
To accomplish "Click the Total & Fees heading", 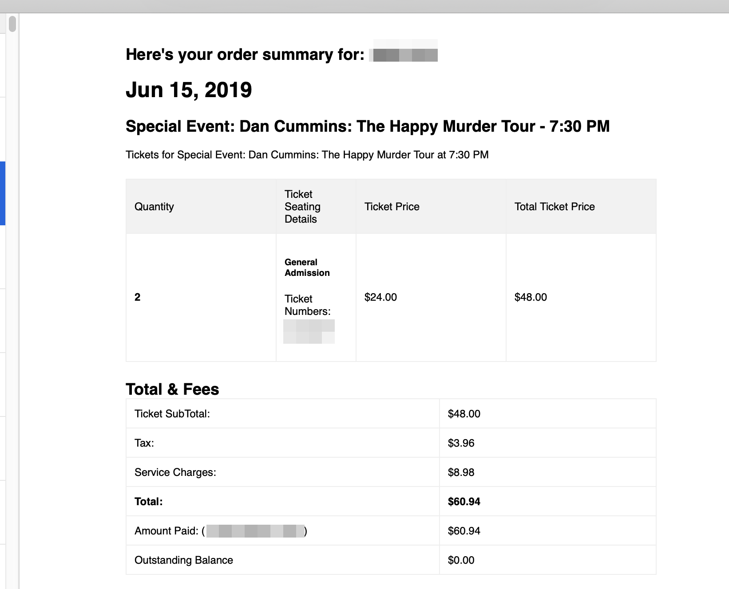I will click(172, 389).
